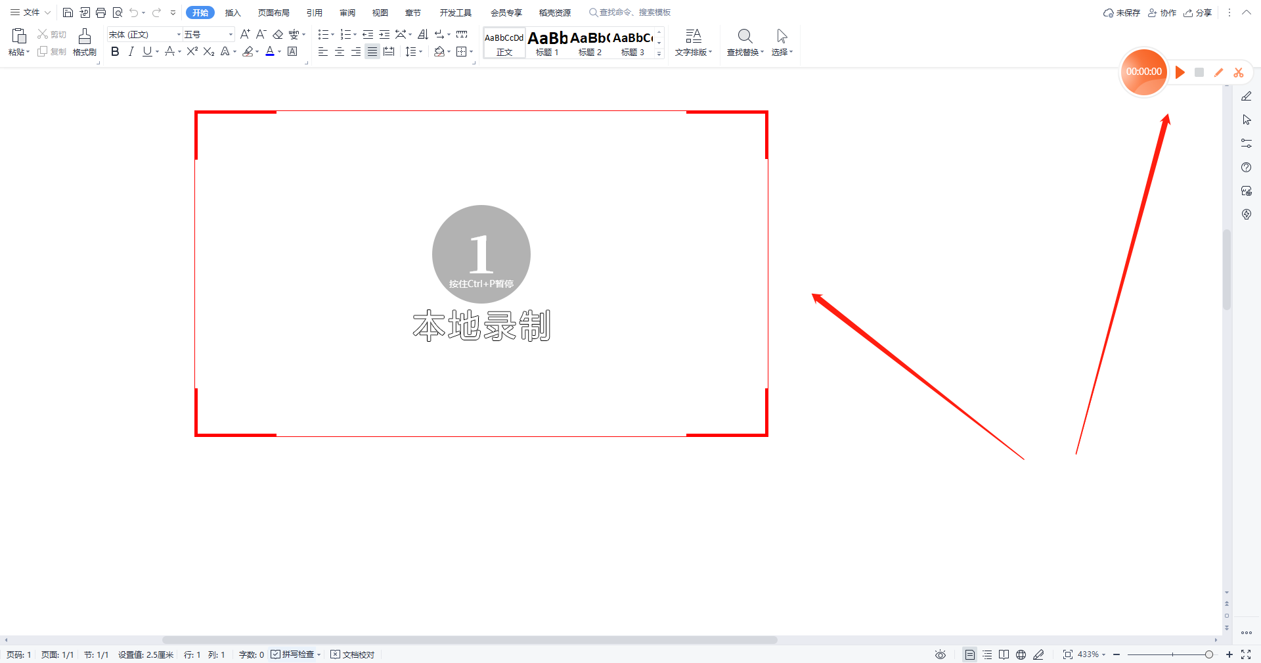Open print preview icon in quick access bar
The height and width of the screenshot is (663, 1261).
click(118, 12)
